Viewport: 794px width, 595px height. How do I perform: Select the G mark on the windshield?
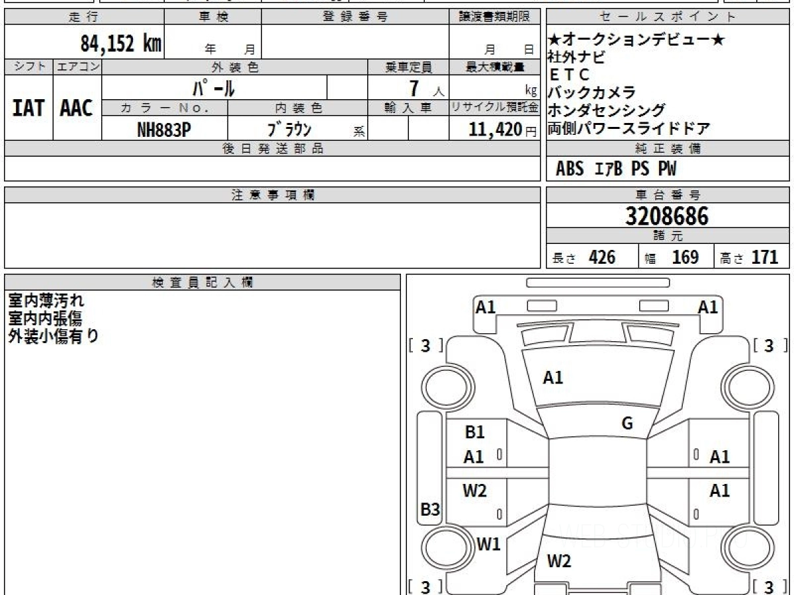(x=627, y=424)
